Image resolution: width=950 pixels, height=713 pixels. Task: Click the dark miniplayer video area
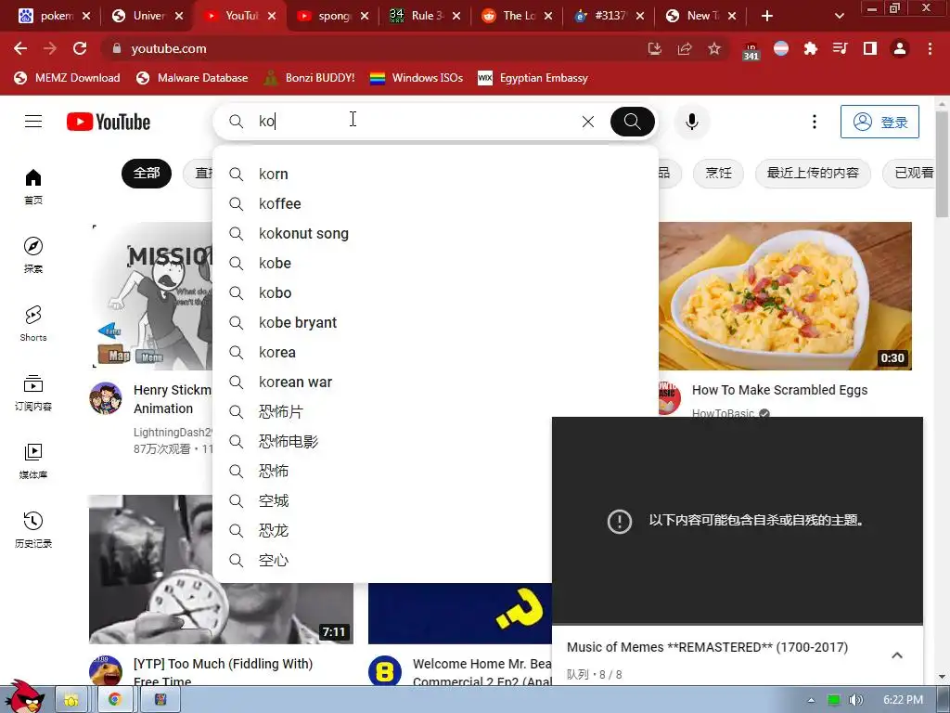click(x=738, y=520)
